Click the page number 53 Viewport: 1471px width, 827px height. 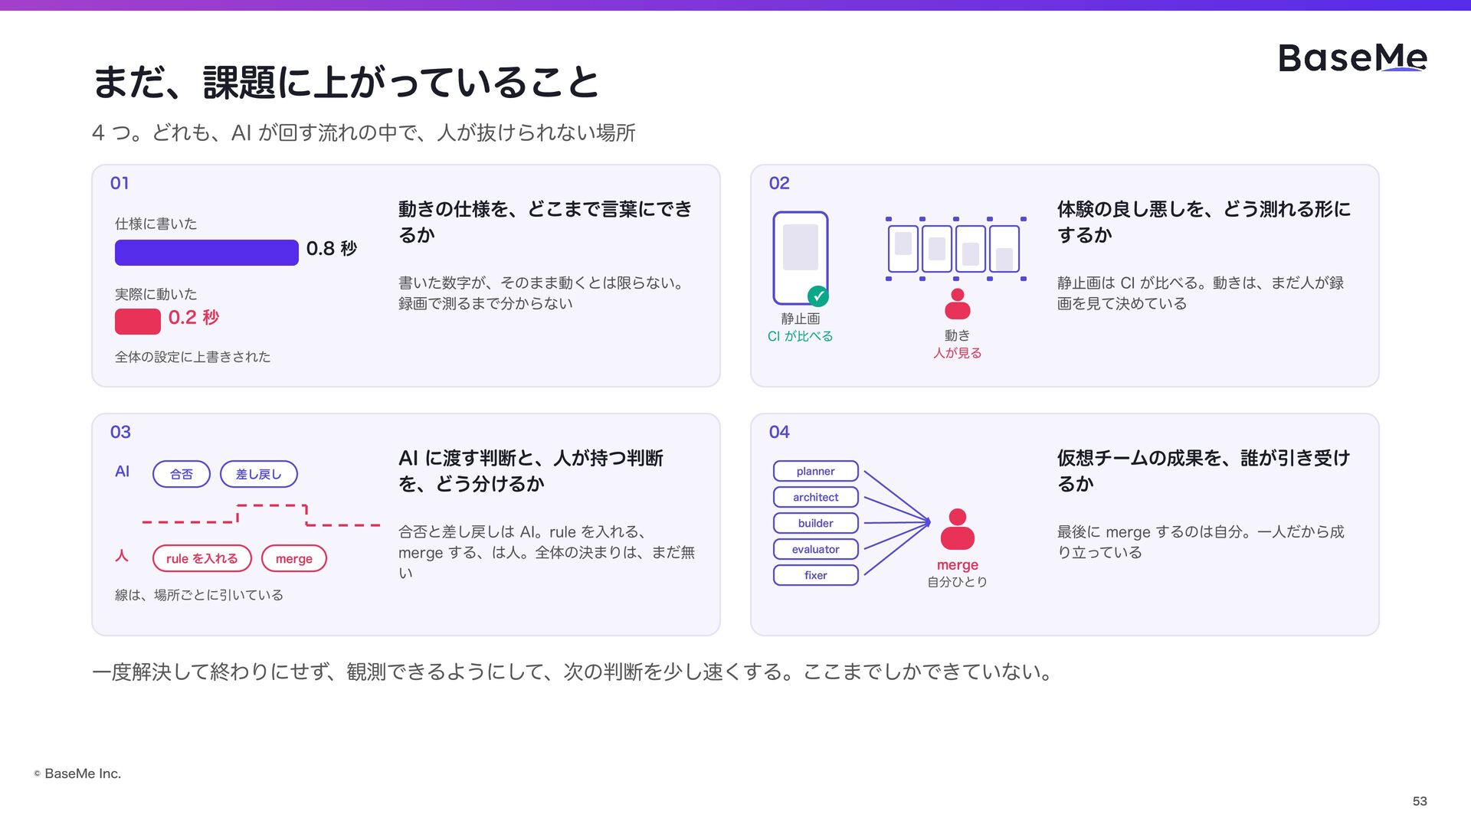coord(1420,801)
